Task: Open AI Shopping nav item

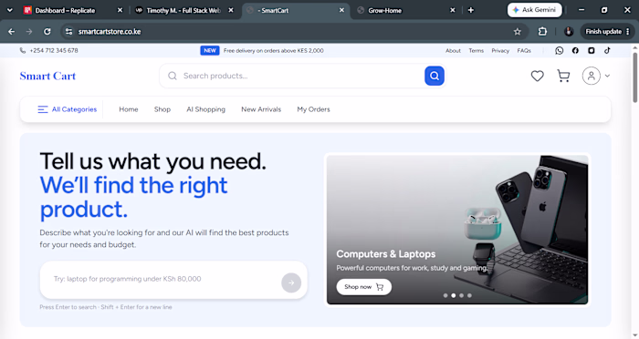Action: pos(205,109)
